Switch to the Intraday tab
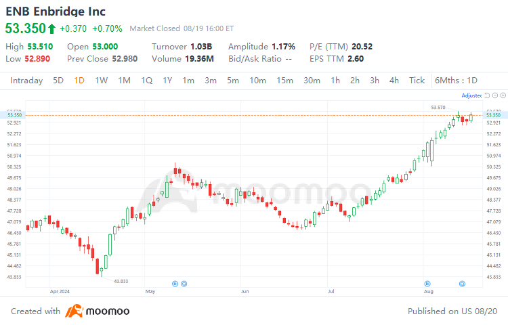 coord(26,81)
